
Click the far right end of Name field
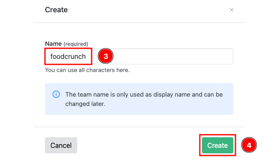point(229,56)
